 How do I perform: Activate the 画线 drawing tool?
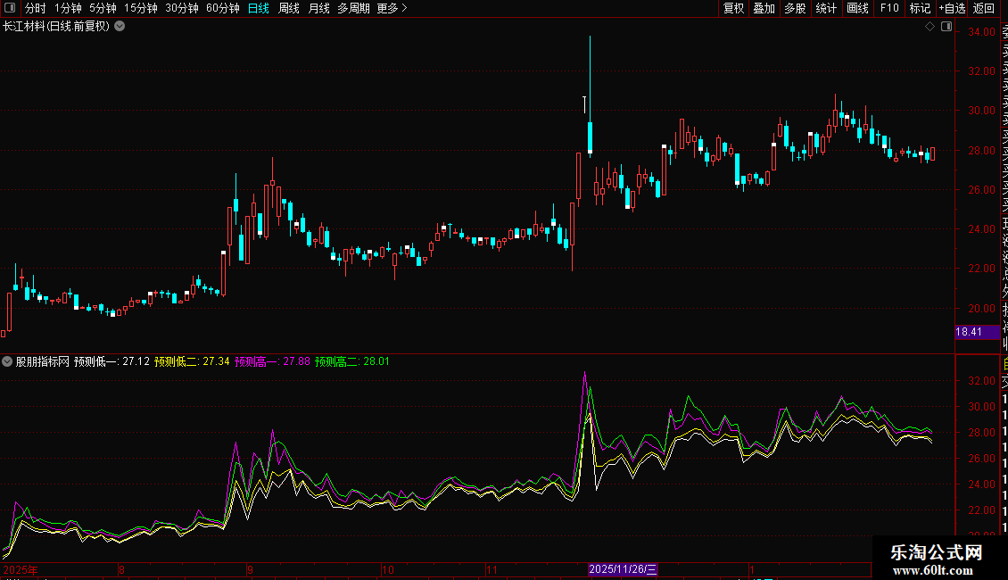[x=857, y=8]
